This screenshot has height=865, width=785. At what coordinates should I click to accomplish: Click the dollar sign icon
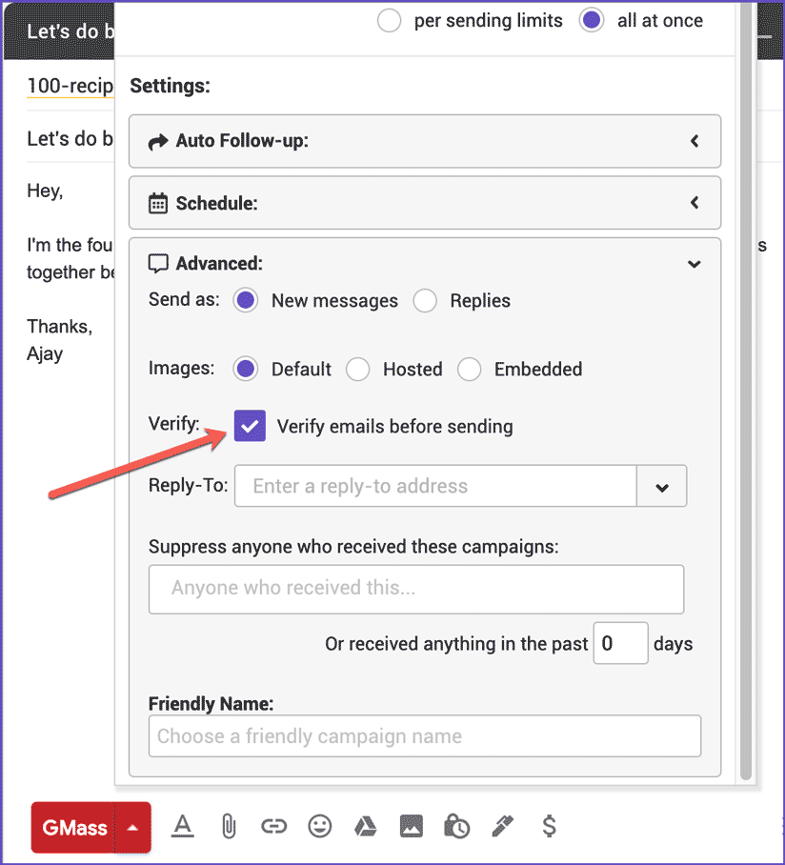tap(549, 827)
